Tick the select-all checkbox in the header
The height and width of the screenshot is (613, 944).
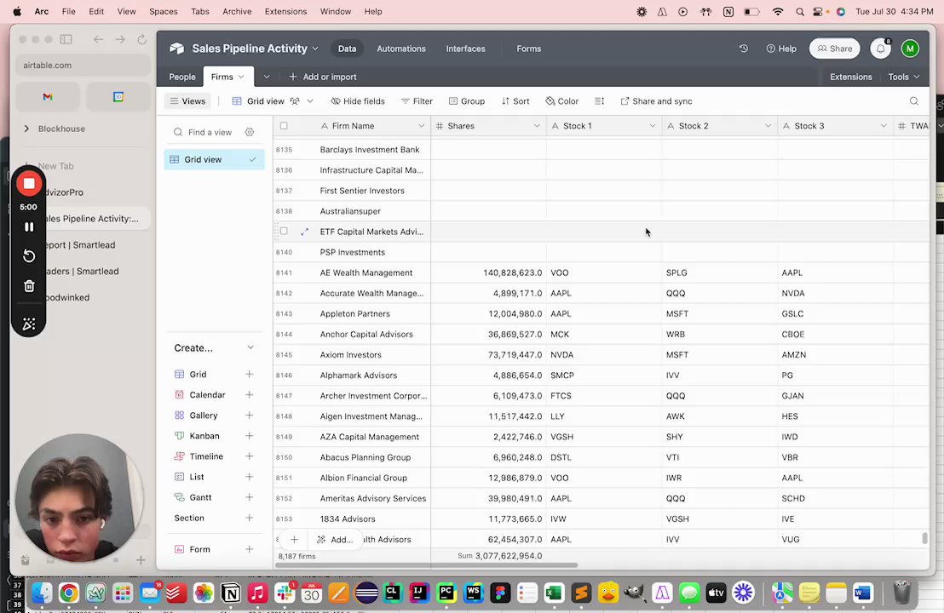coord(284,126)
